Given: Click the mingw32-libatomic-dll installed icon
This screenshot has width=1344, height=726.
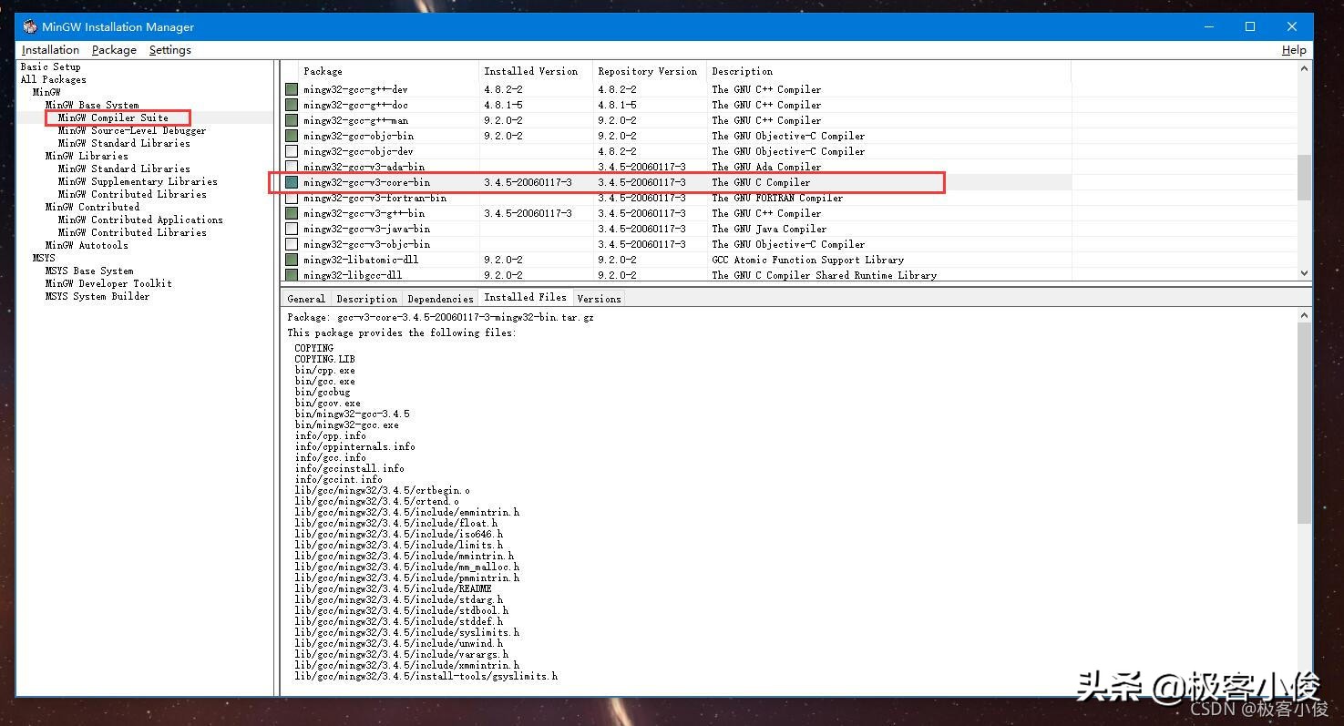Looking at the screenshot, I should coord(292,260).
